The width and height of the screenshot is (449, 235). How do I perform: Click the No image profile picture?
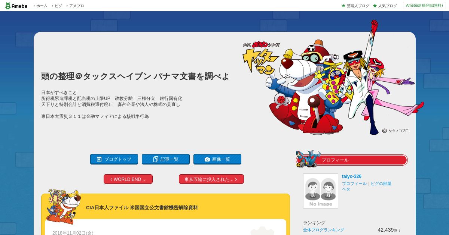coord(321,191)
